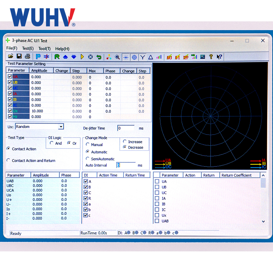This screenshot has height=273, width=273.
Task: Click the stop test X icon
Action: coord(90,57)
